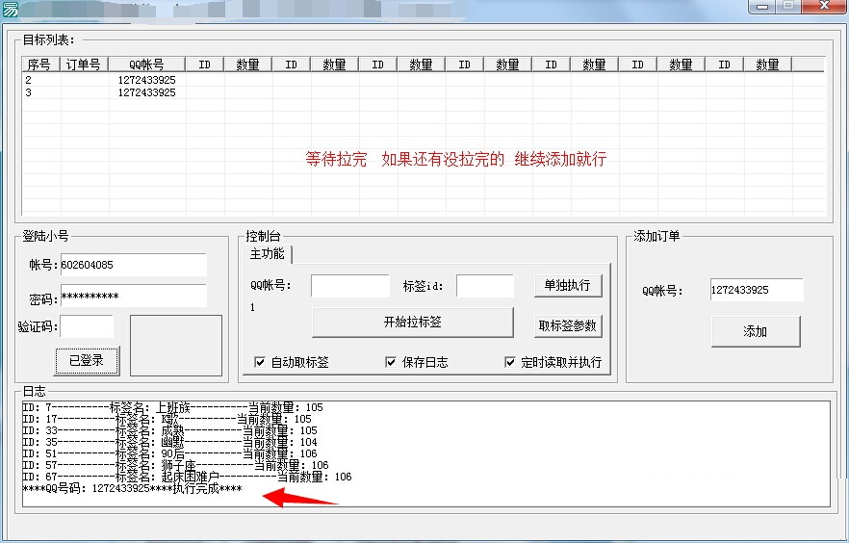Select row 2 in target list
This screenshot has height=543, width=849.
424,80
